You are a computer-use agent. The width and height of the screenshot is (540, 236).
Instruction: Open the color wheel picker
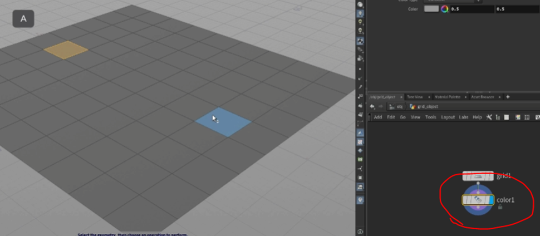tap(445, 9)
